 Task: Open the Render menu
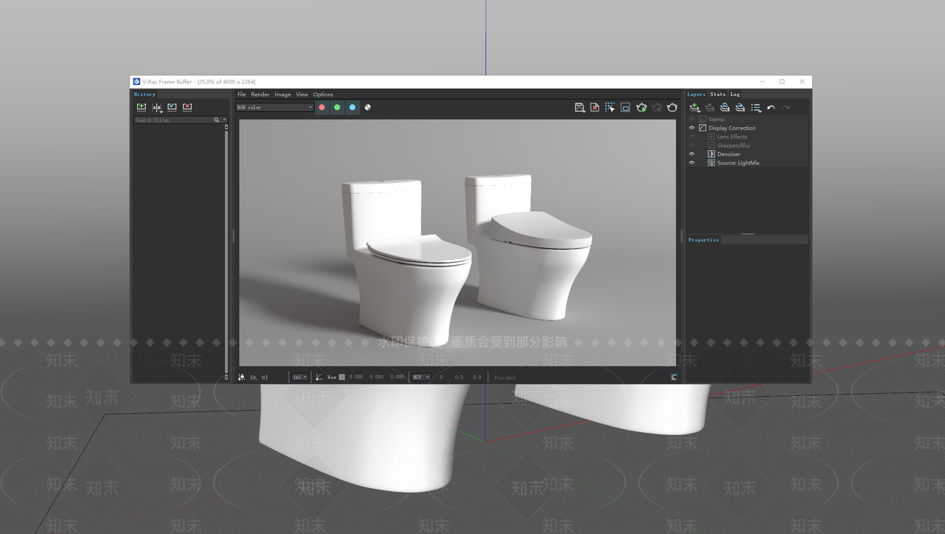click(x=260, y=94)
